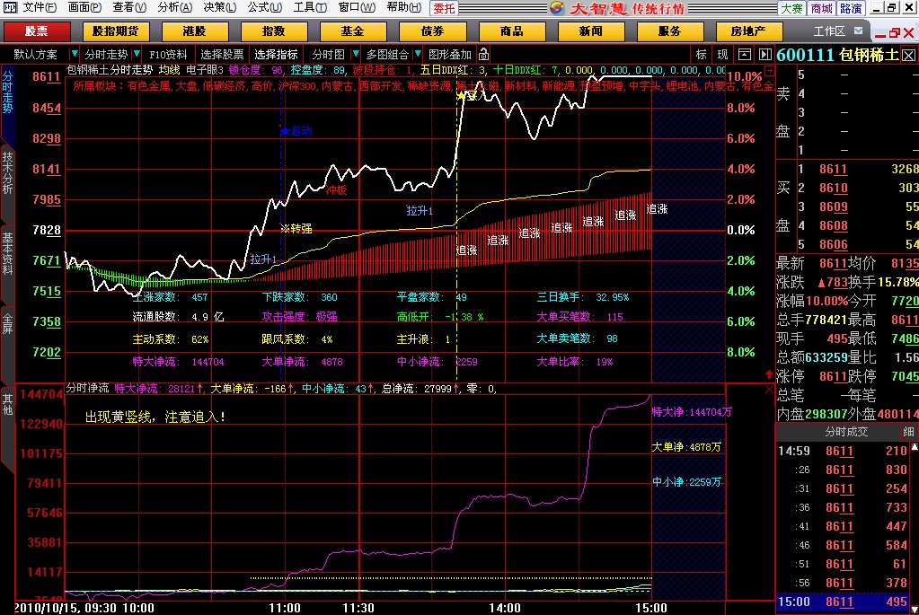The image size is (919, 615).
Task: Click 选择指标 toolbar button
Action: 276,55
